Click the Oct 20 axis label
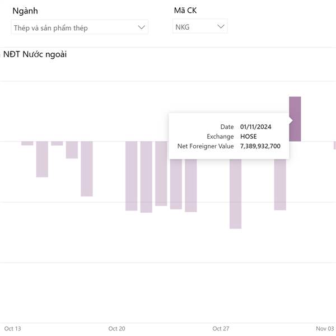 116,329
